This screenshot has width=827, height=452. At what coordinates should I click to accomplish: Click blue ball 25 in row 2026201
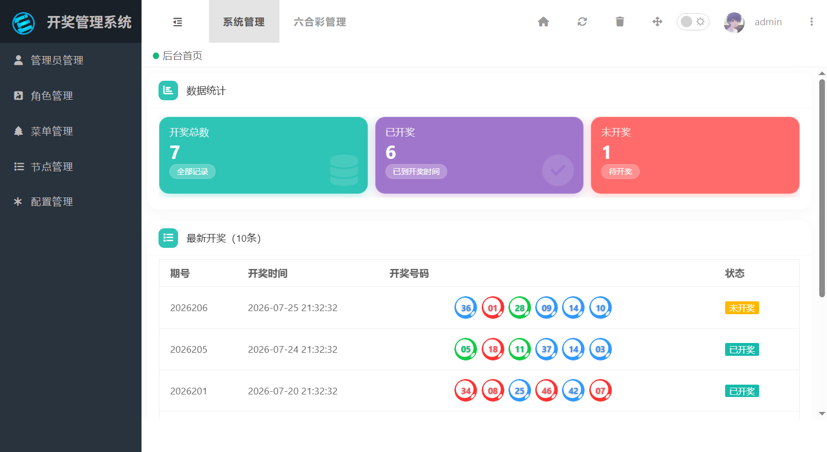(520, 391)
